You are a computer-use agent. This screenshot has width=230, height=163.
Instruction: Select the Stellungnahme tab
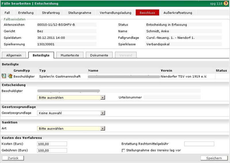(x=80, y=13)
